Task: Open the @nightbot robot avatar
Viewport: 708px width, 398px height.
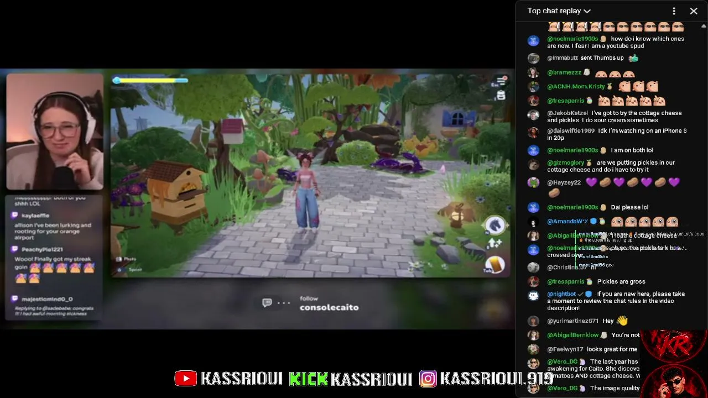Action: point(533,296)
